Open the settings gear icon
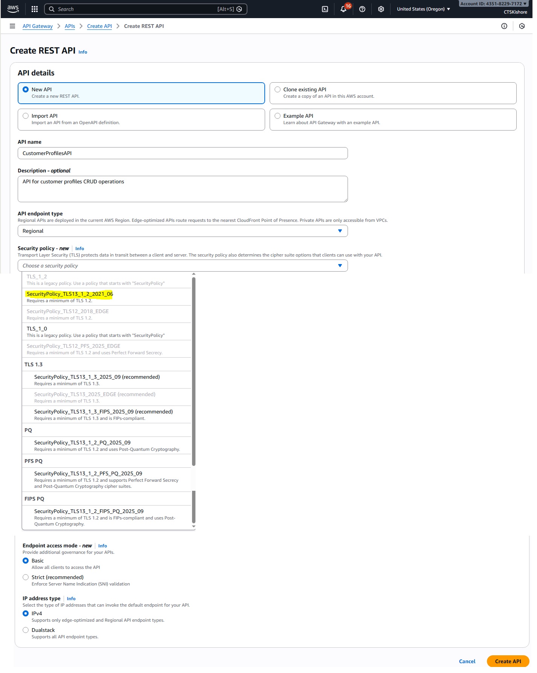Viewport: 537px width, 673px height. coord(381,9)
